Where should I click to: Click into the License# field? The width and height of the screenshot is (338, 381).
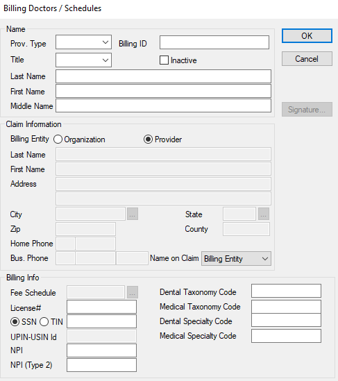101,307
